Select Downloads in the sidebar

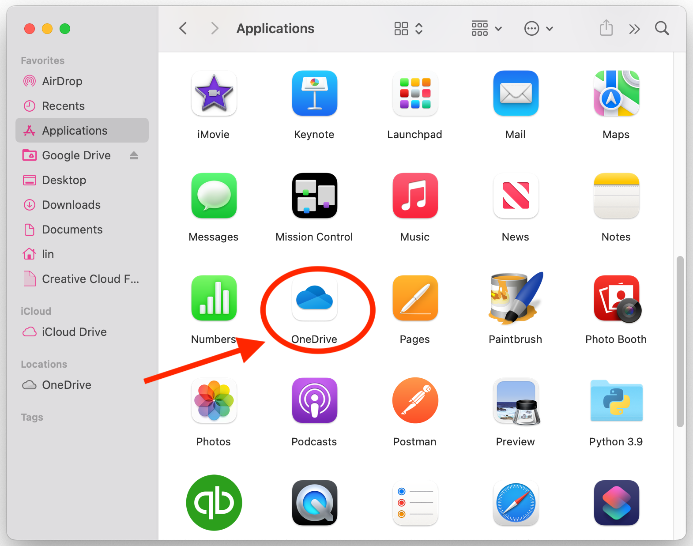tap(82, 205)
